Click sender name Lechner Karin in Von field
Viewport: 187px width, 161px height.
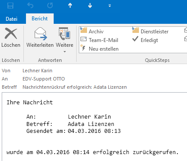(x=37, y=71)
